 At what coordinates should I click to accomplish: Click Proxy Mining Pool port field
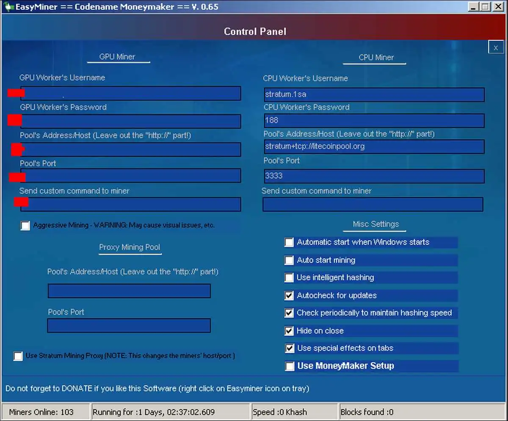(x=129, y=325)
